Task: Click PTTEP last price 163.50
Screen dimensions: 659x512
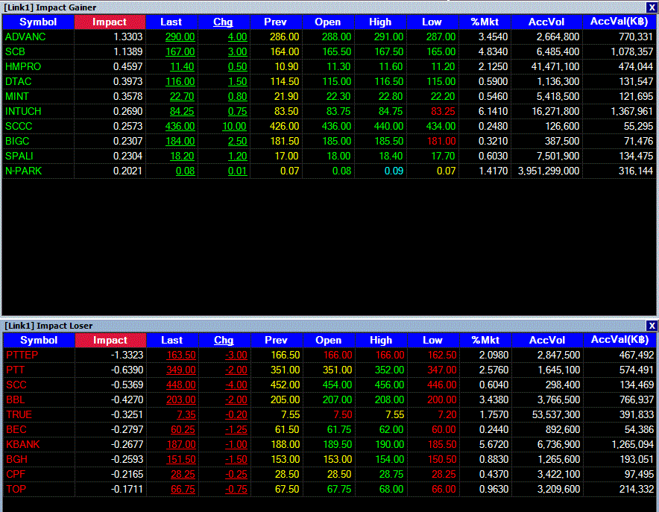Action: [181, 355]
